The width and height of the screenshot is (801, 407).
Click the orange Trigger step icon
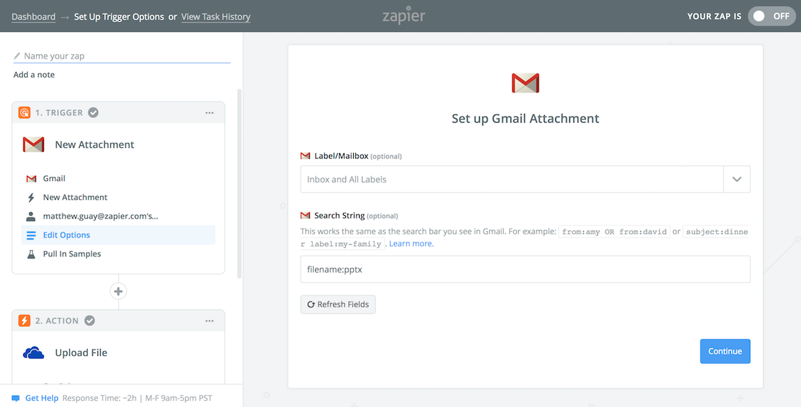24,113
